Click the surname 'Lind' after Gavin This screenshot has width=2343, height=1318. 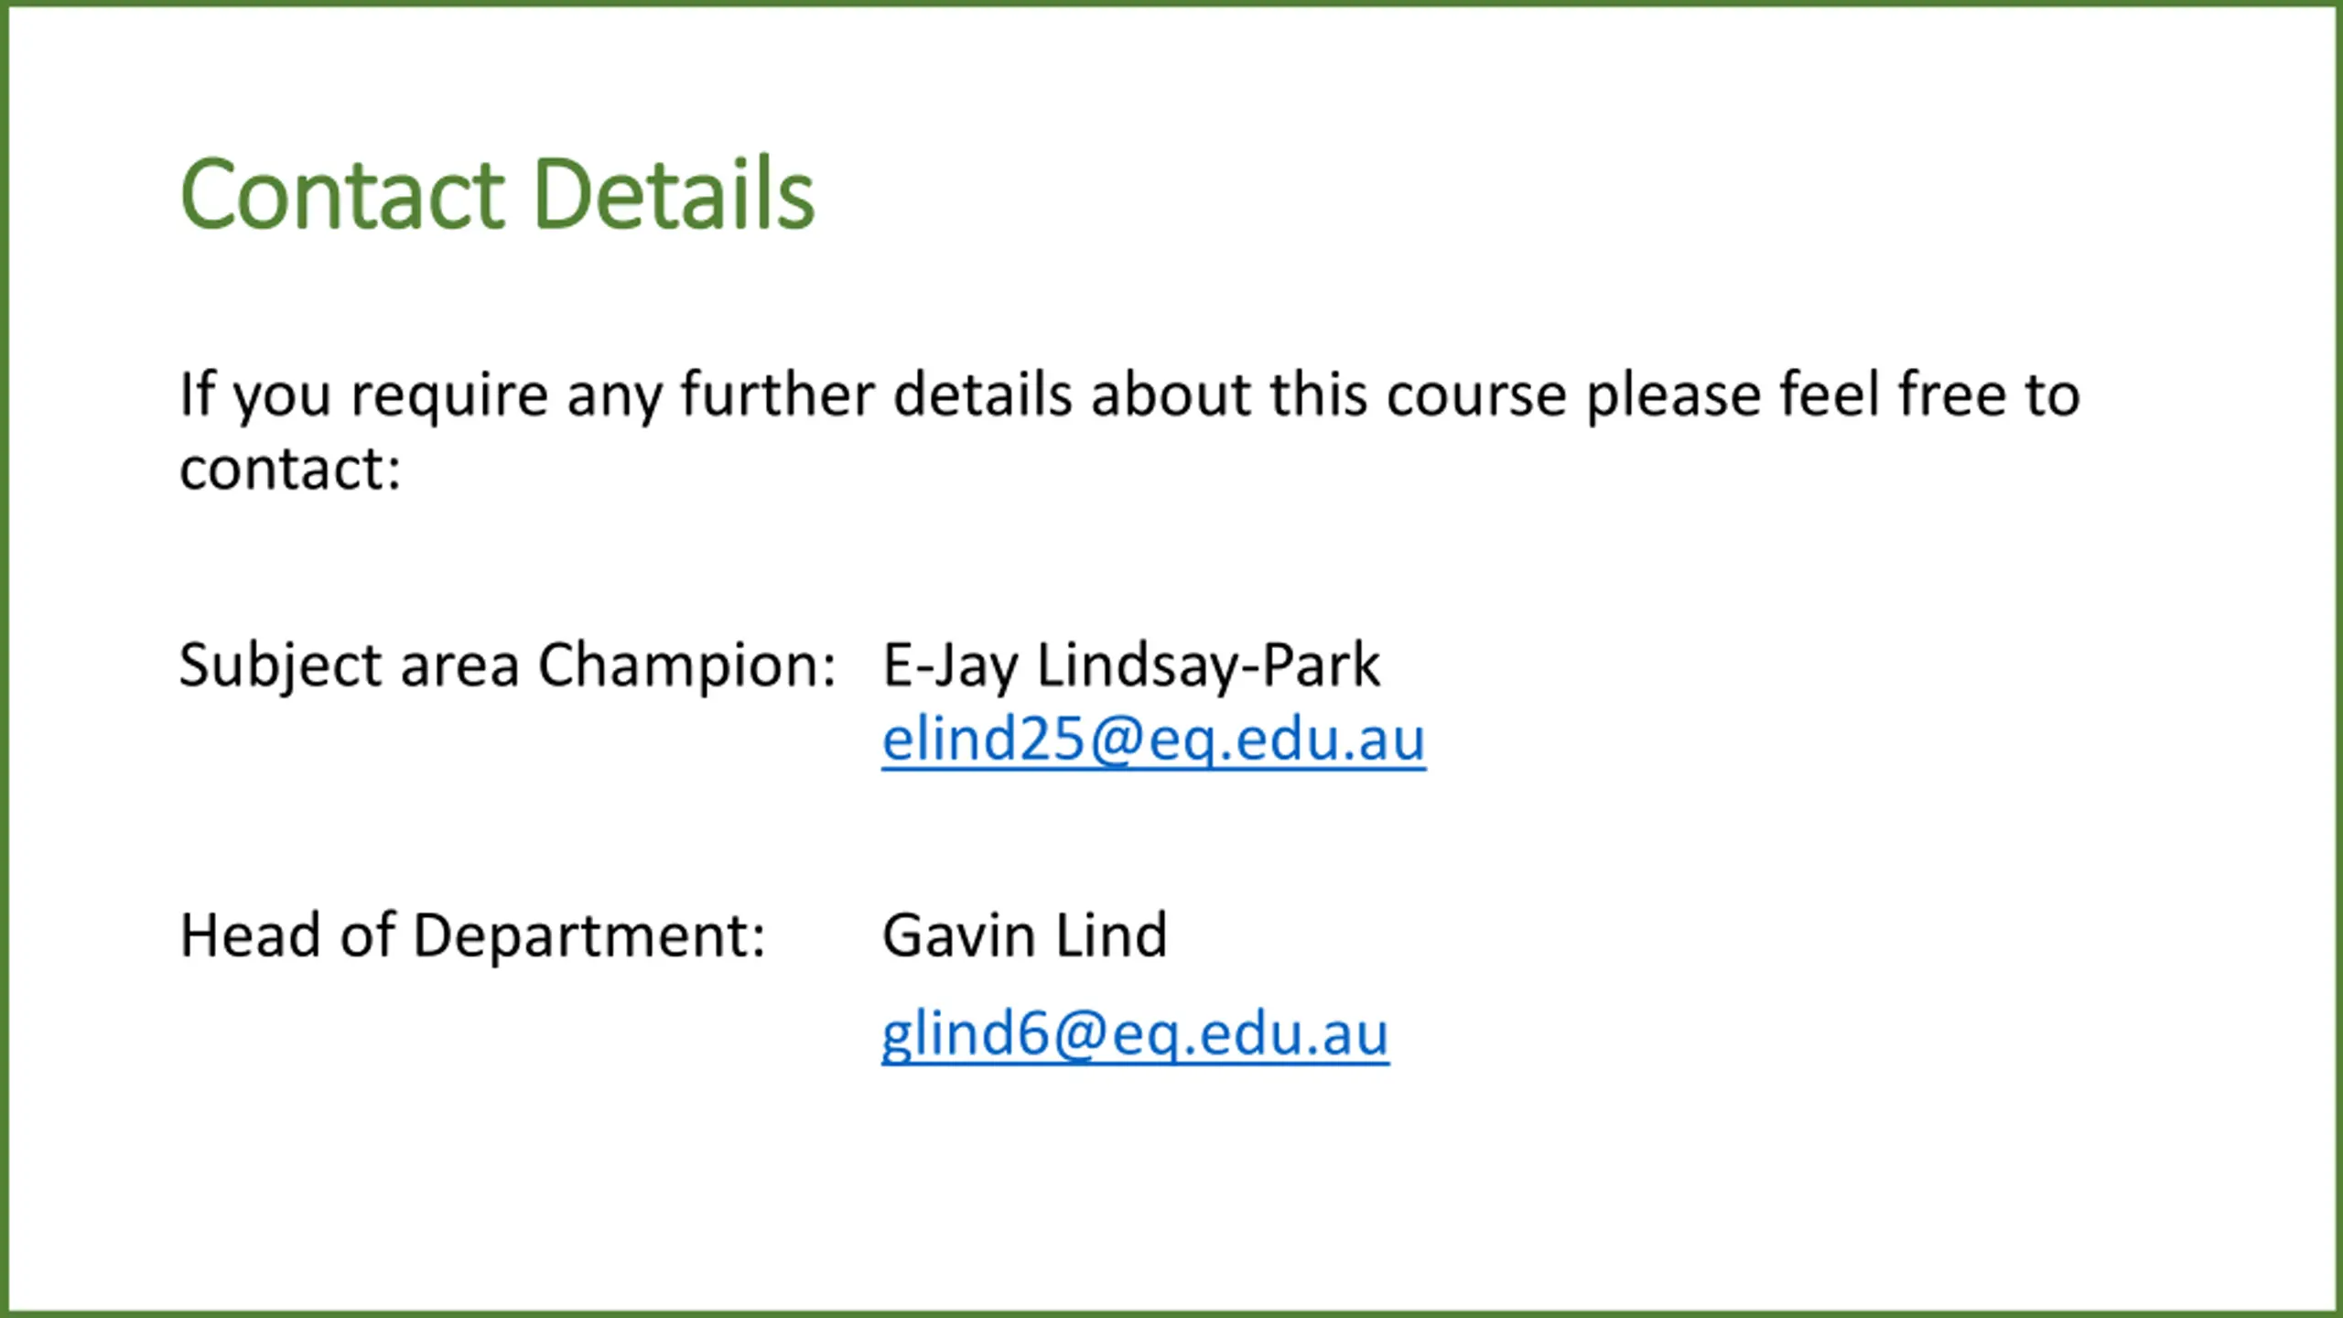coord(1111,935)
